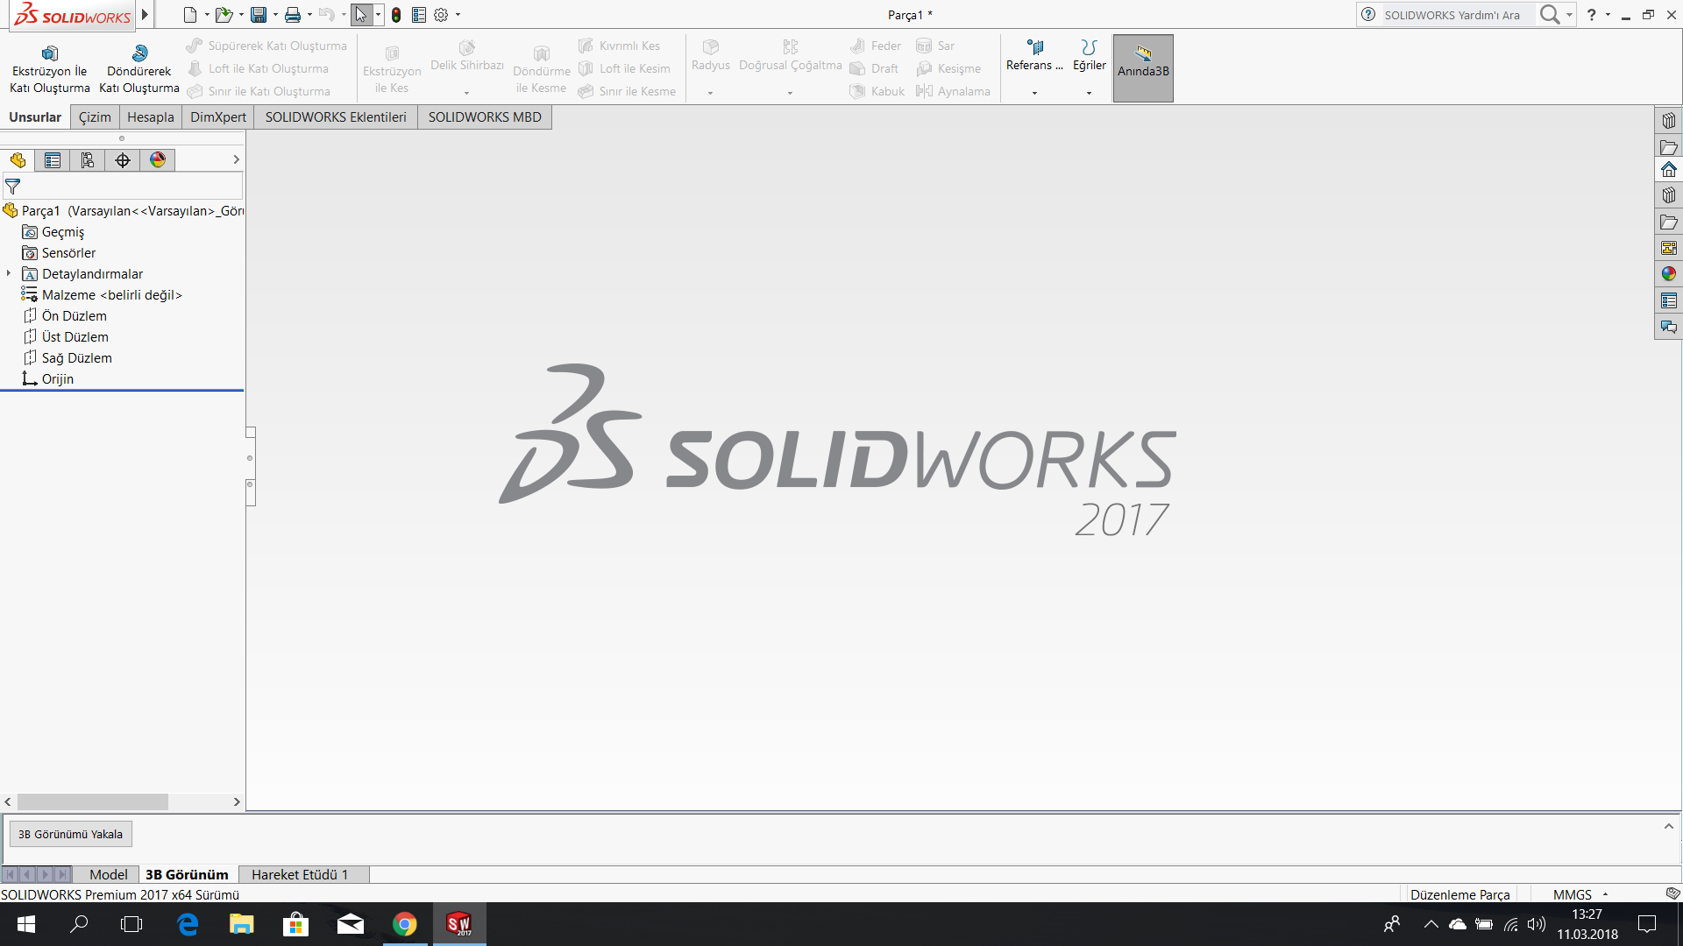Screen dimensions: 1683x946
Task: Click Döndürerek Katı Oluşturma tool
Action: (x=139, y=69)
